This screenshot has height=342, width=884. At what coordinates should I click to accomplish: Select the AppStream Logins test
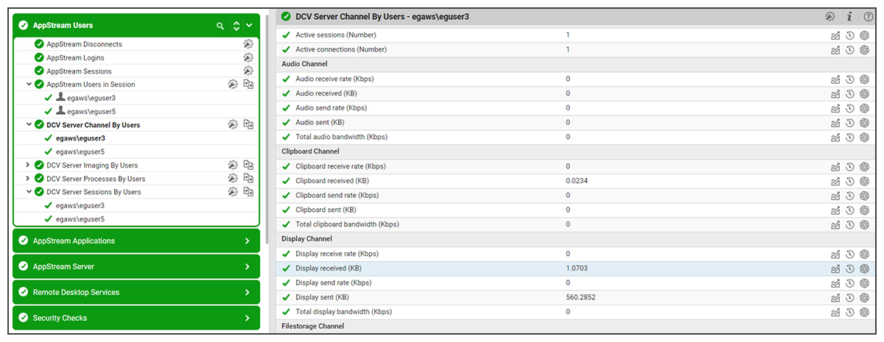click(x=75, y=58)
